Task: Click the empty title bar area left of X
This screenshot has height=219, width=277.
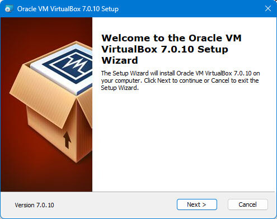Action: tap(190, 8)
